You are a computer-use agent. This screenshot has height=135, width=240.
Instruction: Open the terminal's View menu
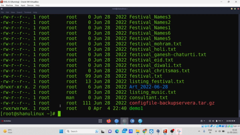pyautogui.click(x=13, y=12)
